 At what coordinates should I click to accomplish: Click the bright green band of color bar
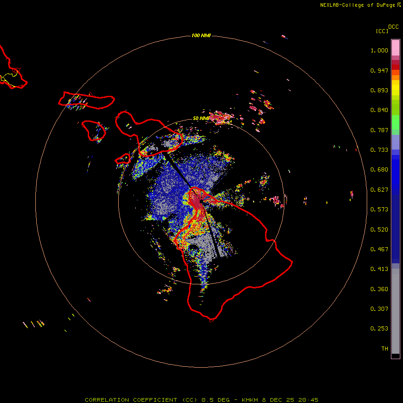click(395, 122)
